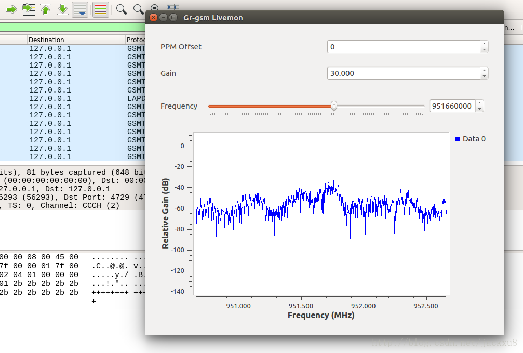Zoom out the Wireshark text

(x=139, y=9)
